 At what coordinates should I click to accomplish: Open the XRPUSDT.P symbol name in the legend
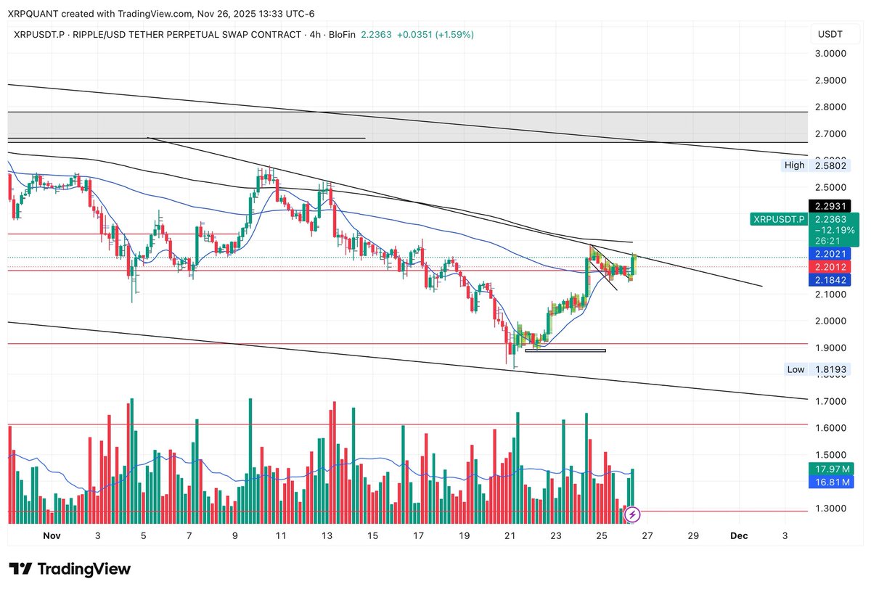tap(40, 34)
